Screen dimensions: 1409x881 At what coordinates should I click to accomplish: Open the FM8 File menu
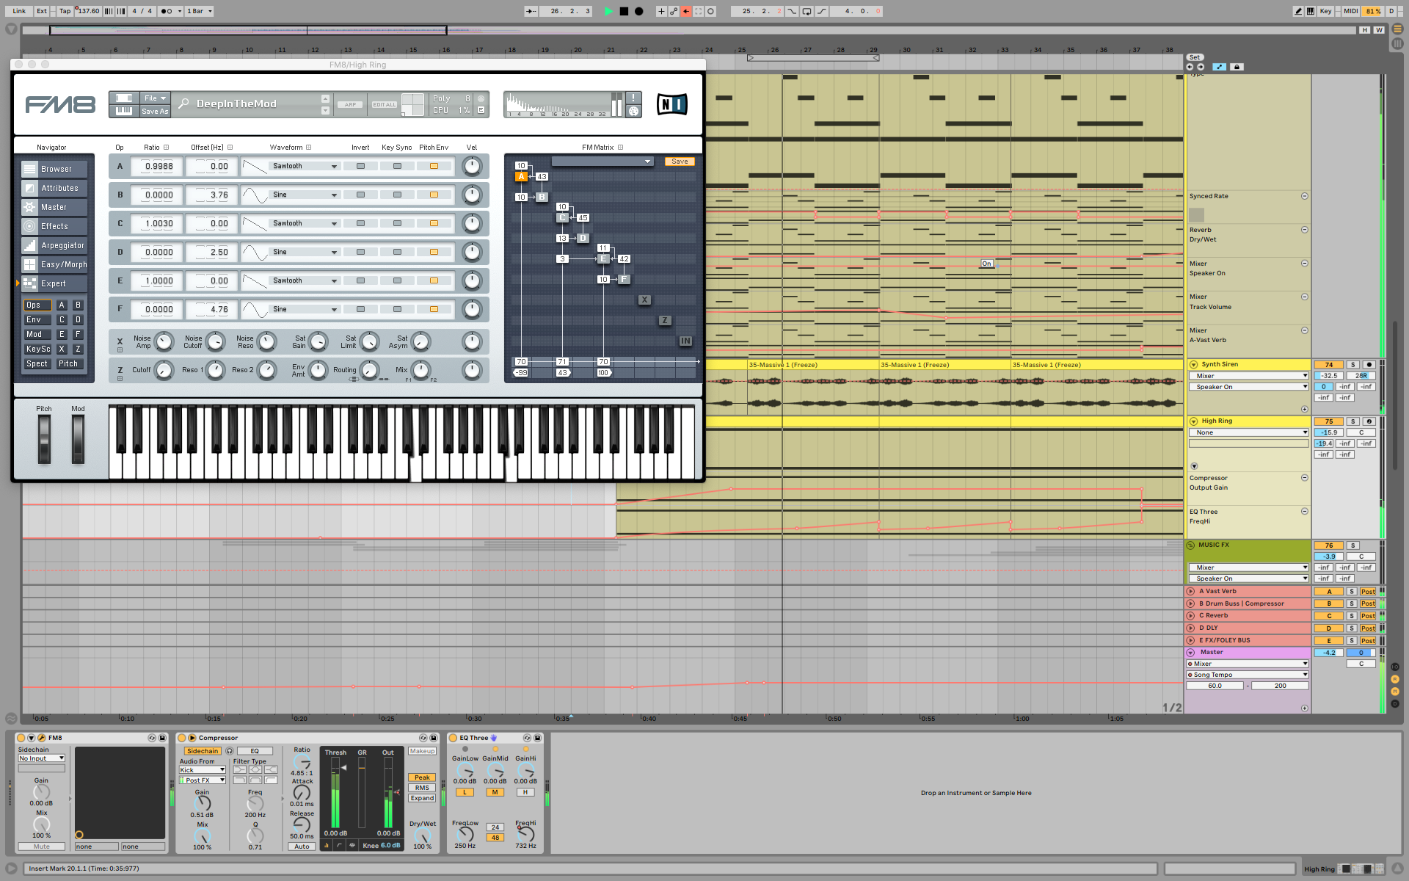click(155, 98)
